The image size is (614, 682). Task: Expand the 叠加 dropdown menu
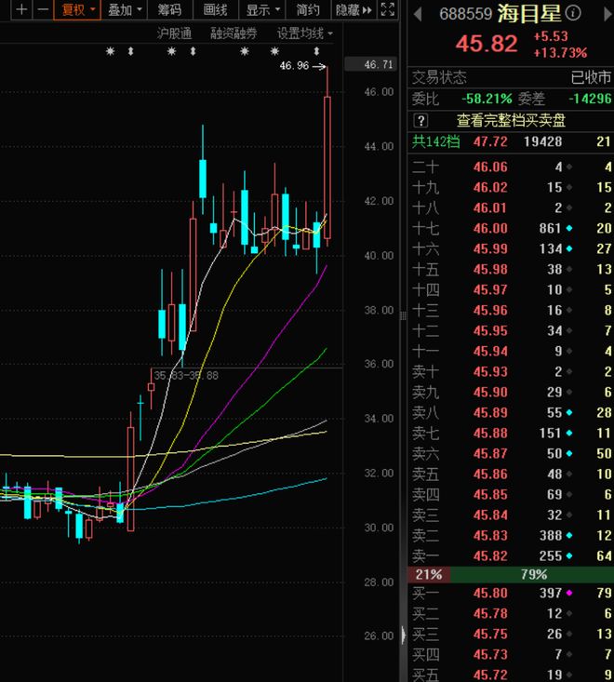coord(126,10)
